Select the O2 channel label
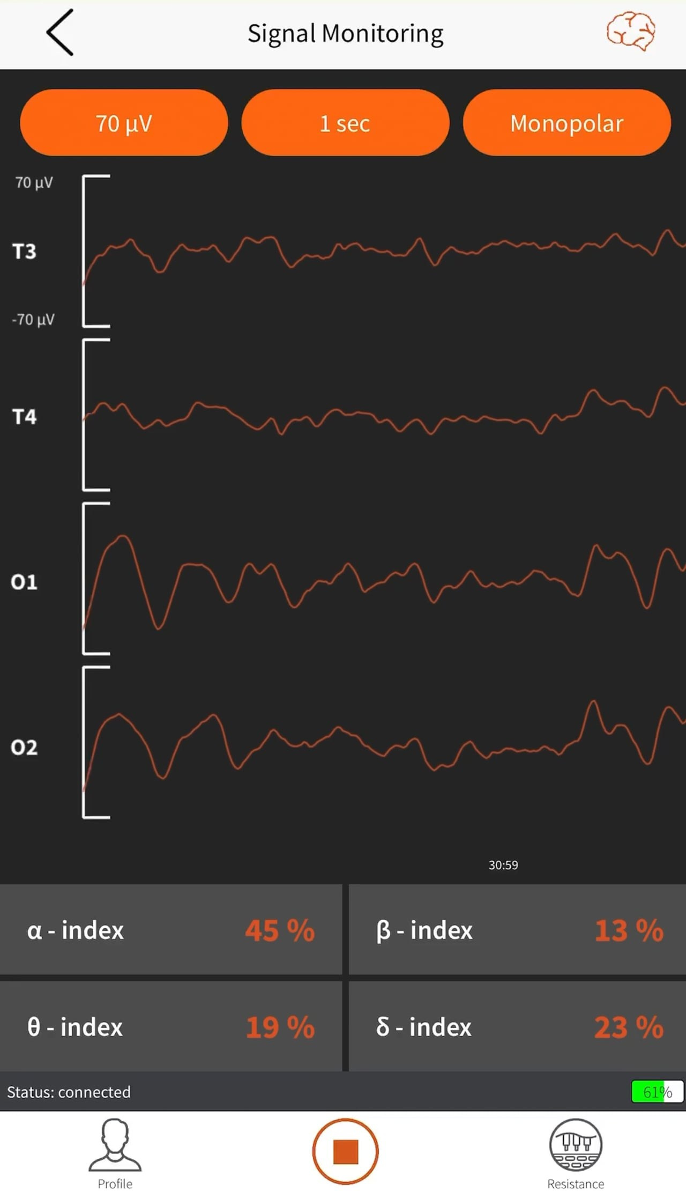Screen dimensions: 686x1191 point(24,747)
